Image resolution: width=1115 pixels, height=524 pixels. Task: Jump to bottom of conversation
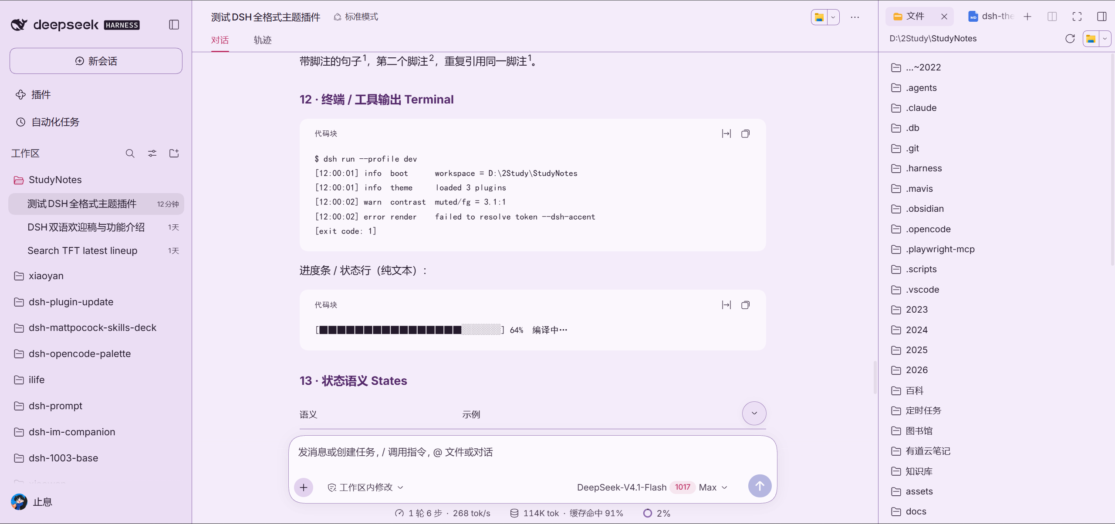pyautogui.click(x=754, y=414)
